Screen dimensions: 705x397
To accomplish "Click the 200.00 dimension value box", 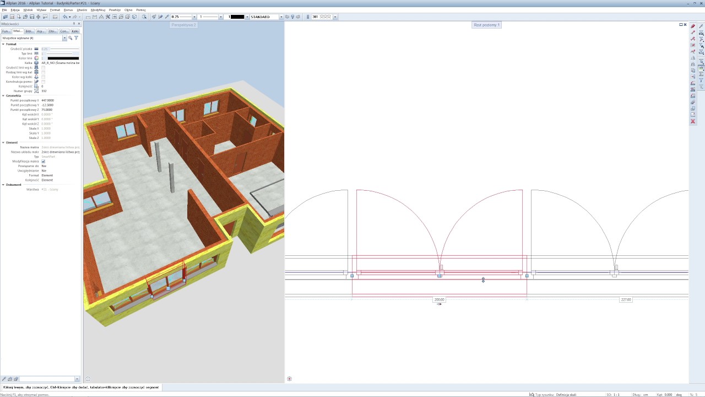I will [439, 299].
